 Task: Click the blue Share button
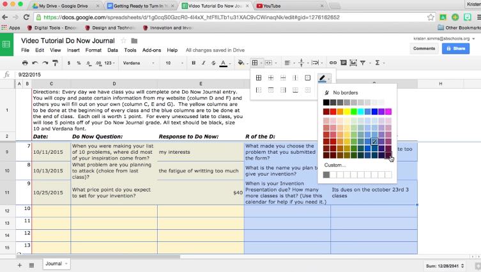[455, 49]
